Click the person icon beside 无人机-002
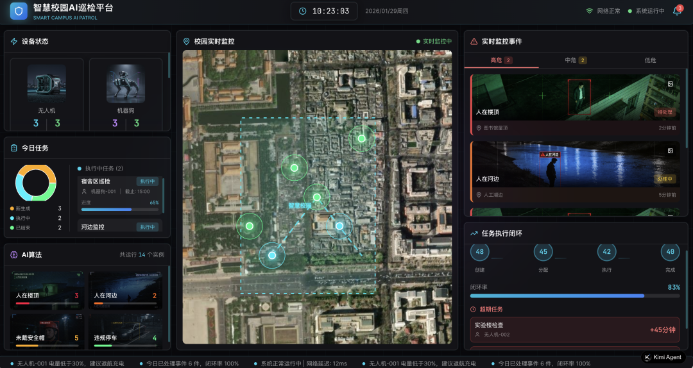The width and height of the screenshot is (693, 368). click(477, 335)
